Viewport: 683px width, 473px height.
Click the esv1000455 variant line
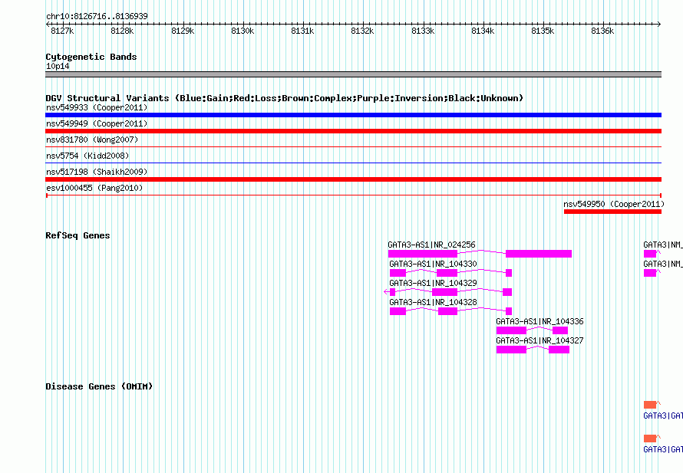pos(353,195)
